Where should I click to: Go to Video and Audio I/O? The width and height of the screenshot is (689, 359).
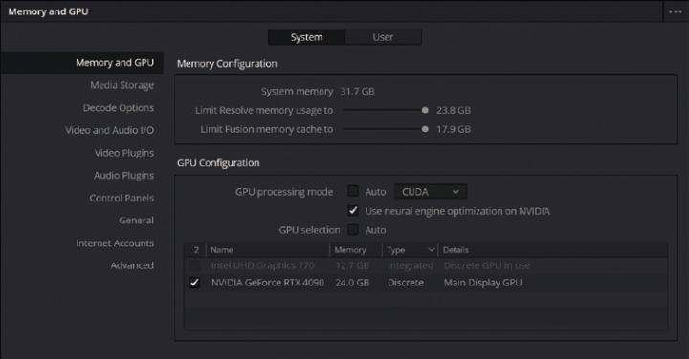pyautogui.click(x=109, y=130)
